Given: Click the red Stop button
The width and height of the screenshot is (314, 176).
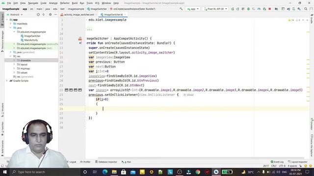Looking at the screenshot, I should (270, 9).
